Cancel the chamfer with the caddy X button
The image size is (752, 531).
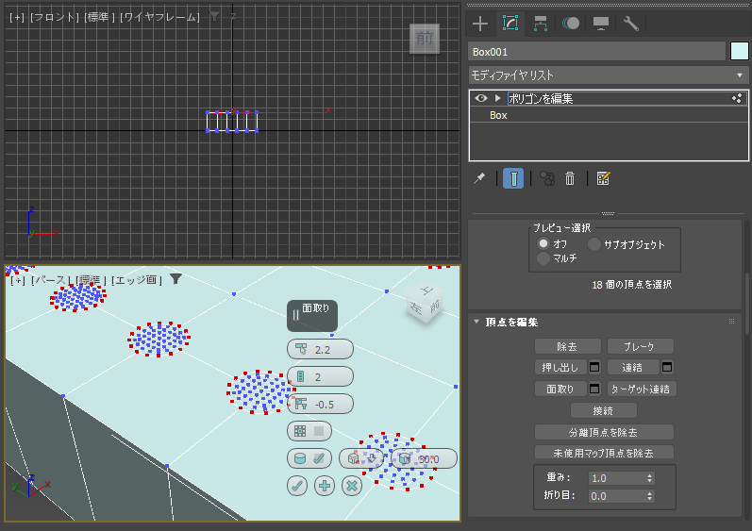(x=352, y=486)
